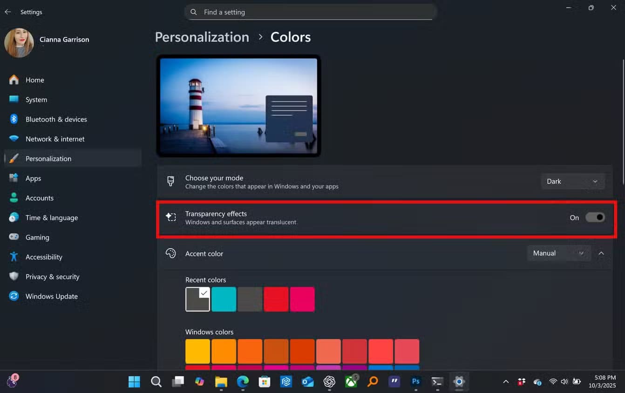Open the Manual accent color dropdown

click(559, 253)
